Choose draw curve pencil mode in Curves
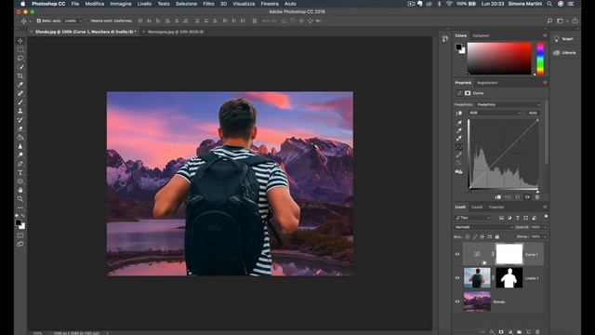The width and height of the screenshot is (595, 335). [458, 154]
